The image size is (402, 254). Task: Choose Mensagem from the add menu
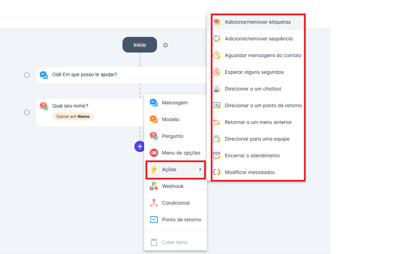click(x=175, y=103)
